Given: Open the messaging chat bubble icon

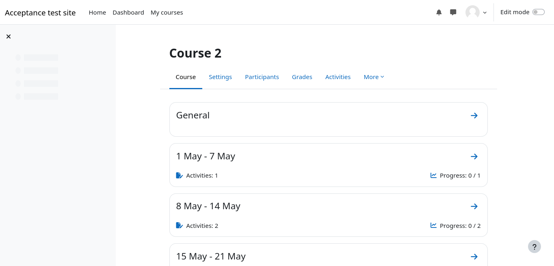Looking at the screenshot, I should click(x=453, y=13).
